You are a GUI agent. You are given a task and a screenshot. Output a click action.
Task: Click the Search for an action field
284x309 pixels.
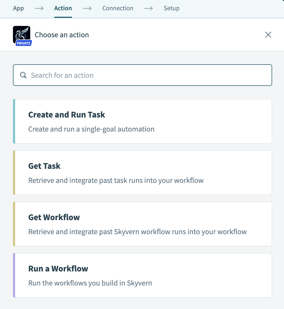click(108, 75)
